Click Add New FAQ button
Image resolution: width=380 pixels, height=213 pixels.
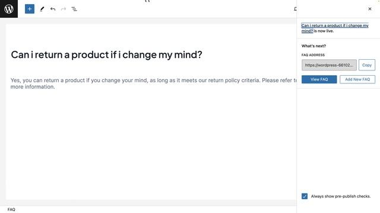[x=357, y=79]
